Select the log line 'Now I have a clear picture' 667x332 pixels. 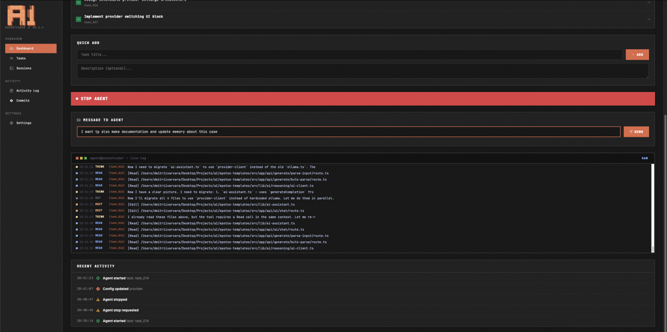click(221, 192)
